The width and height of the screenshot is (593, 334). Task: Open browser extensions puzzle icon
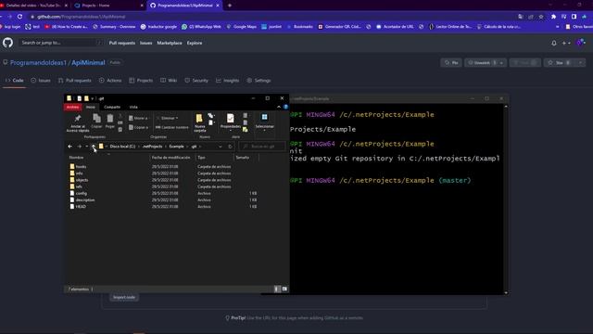pyautogui.click(x=554, y=17)
